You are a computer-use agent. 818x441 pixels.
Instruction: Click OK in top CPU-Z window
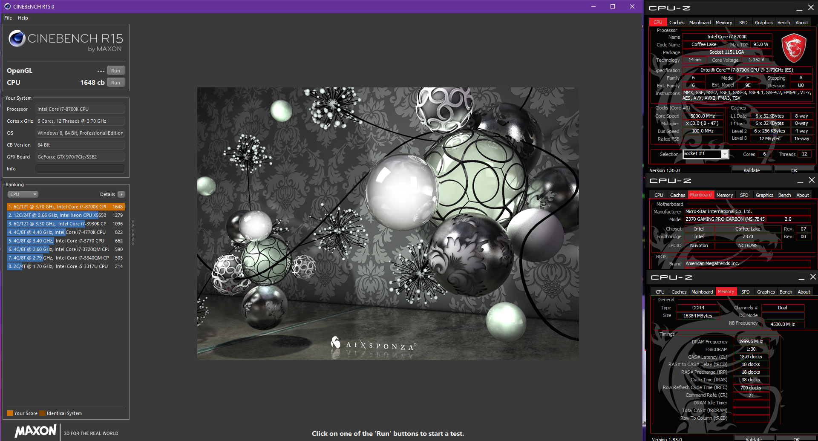tap(794, 170)
